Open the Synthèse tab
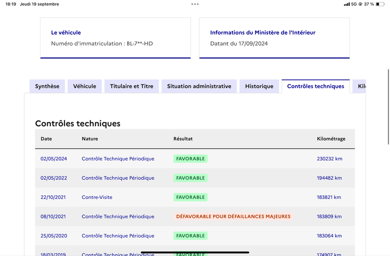The height and width of the screenshot is (256, 390). (47, 86)
